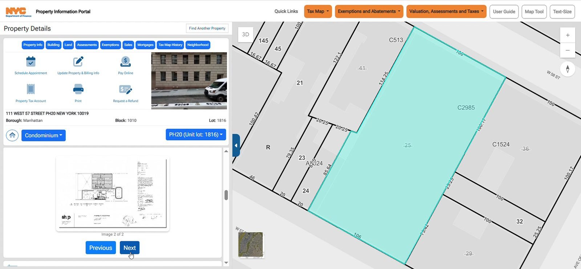Click lot 24 on the tax map
The height and width of the screenshot is (269, 581).
306,191
